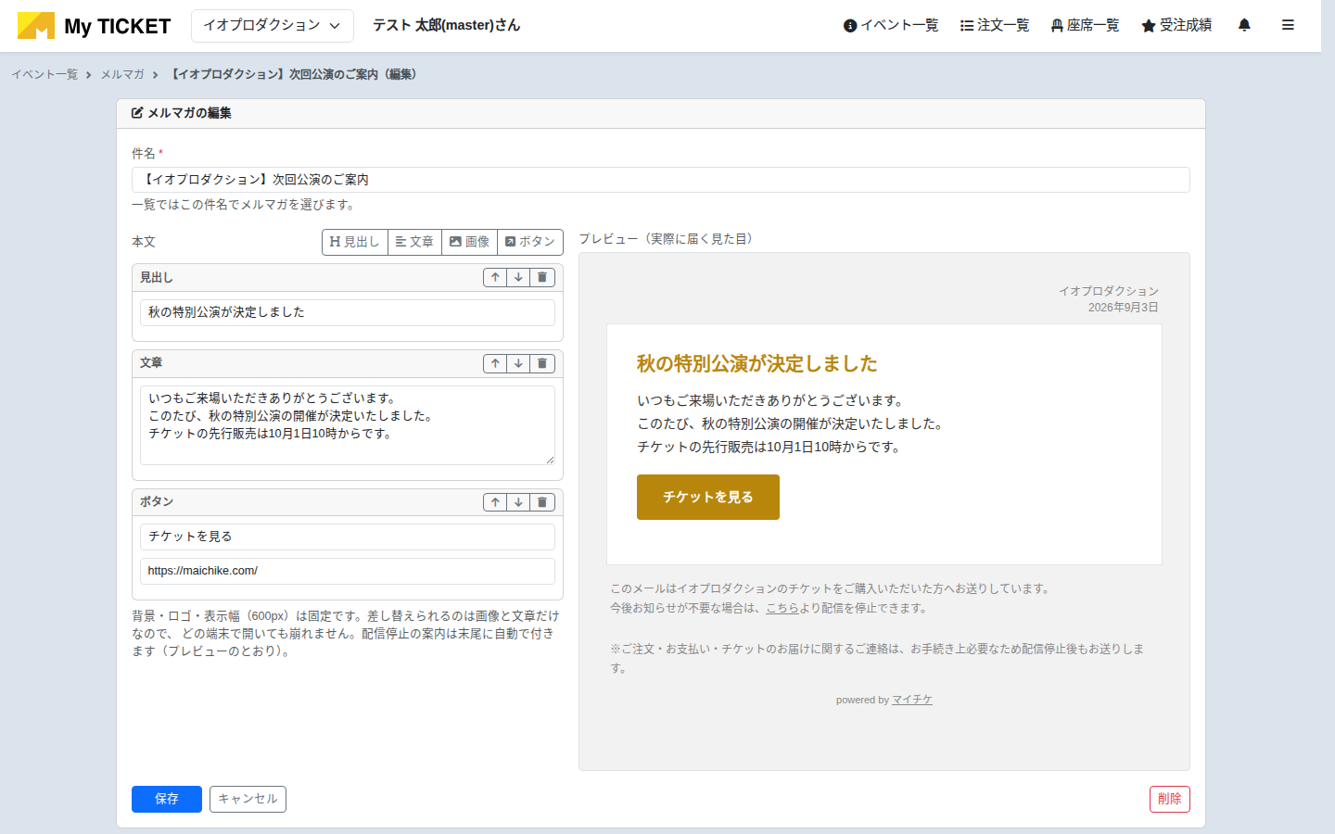Image resolution: width=1335 pixels, height=834 pixels.
Task: Go to イベント一覧 in top navigation
Action: tap(891, 25)
